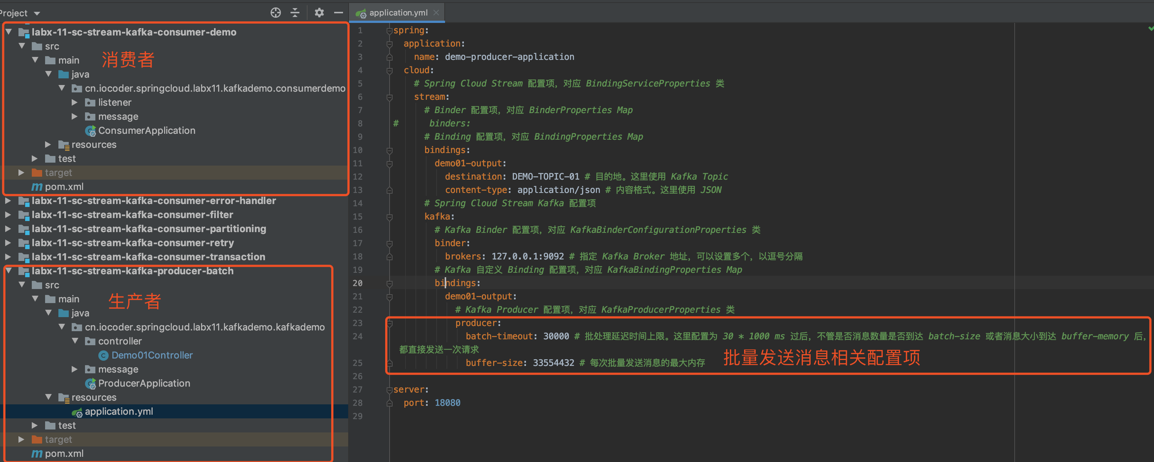The width and height of the screenshot is (1154, 462).
Task: Fold the spring block at line 1
Action: pyautogui.click(x=389, y=30)
